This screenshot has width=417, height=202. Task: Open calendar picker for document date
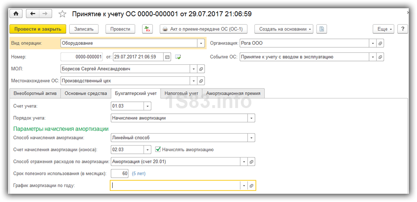pyautogui.click(x=167, y=57)
